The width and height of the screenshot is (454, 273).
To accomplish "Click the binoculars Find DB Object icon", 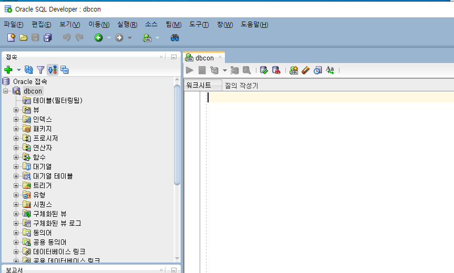I will pyautogui.click(x=174, y=38).
